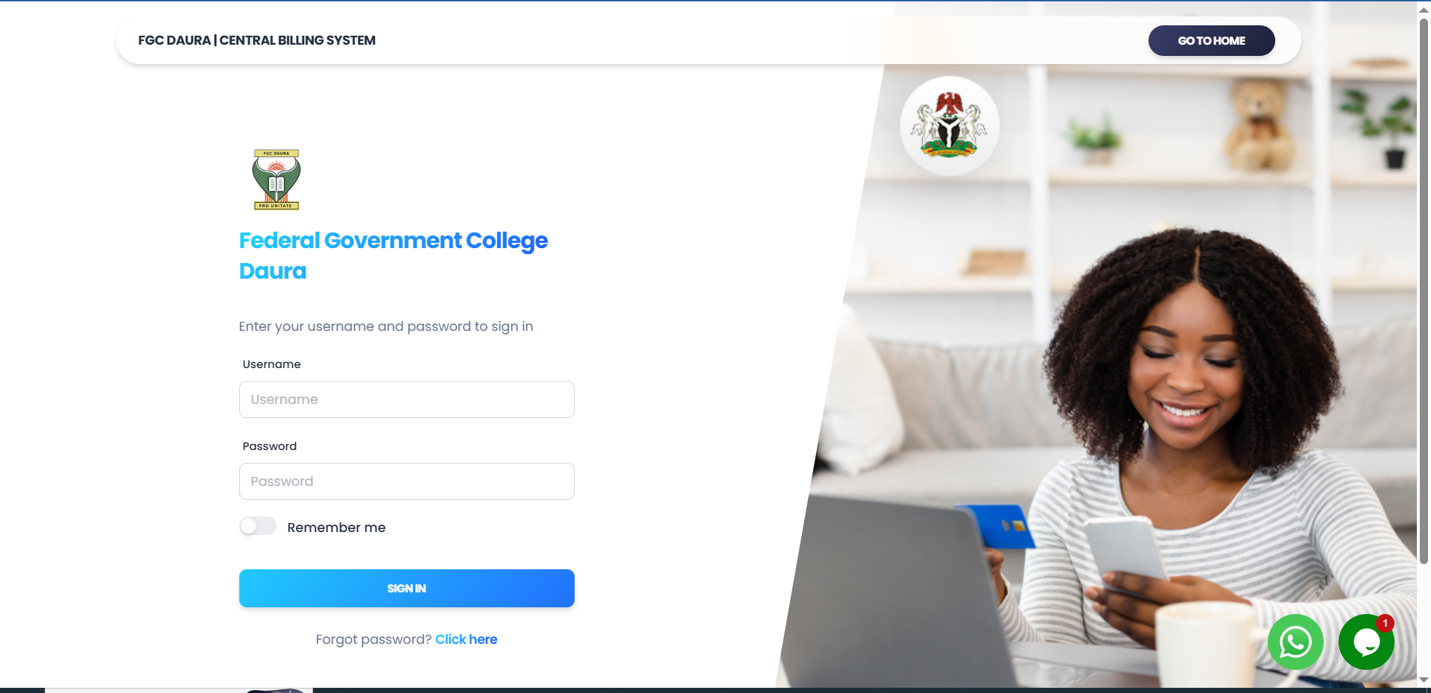The height and width of the screenshot is (693, 1431).
Task: Click the FGC Daura school crest logo
Action: [x=277, y=180]
